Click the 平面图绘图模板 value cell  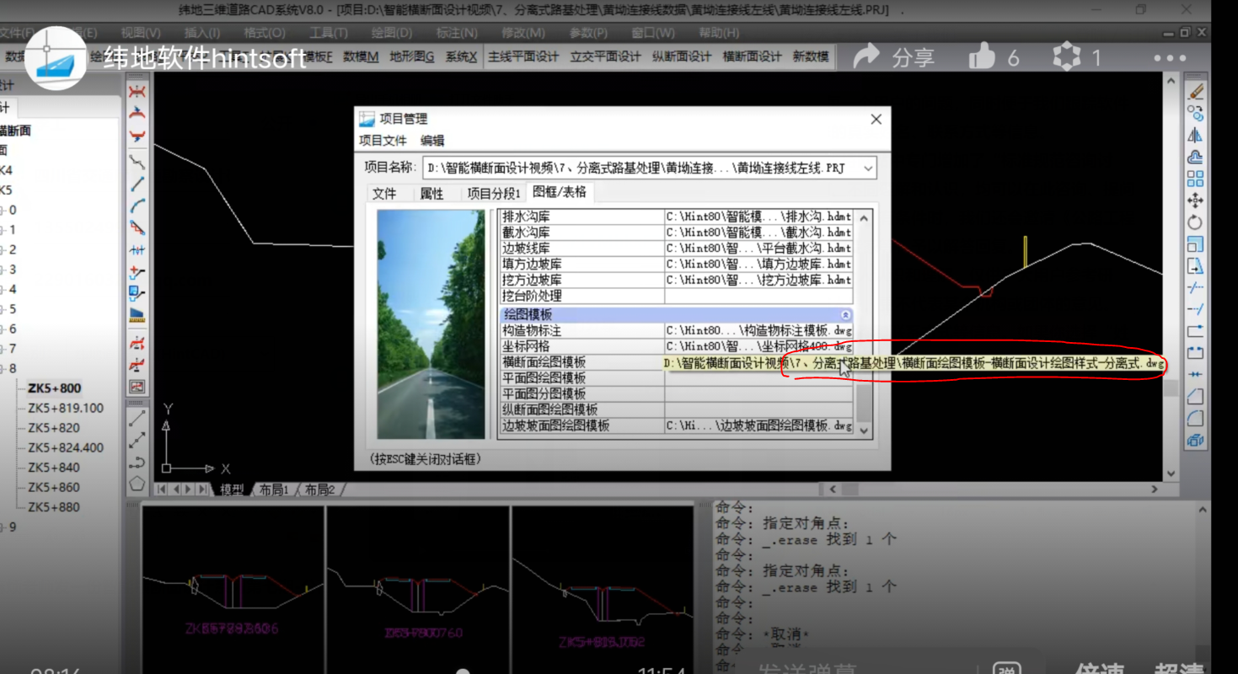(758, 378)
